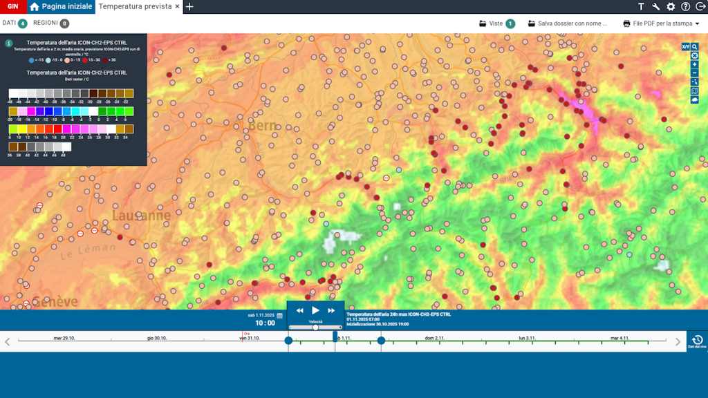Open the text size T icon
Viewport: 708px width, 398px height.
[641, 7]
